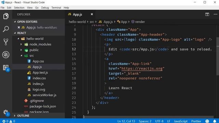This screenshot has height=123, width=219.
Task: Close App.js in Open Editors list
Action: (19, 27)
